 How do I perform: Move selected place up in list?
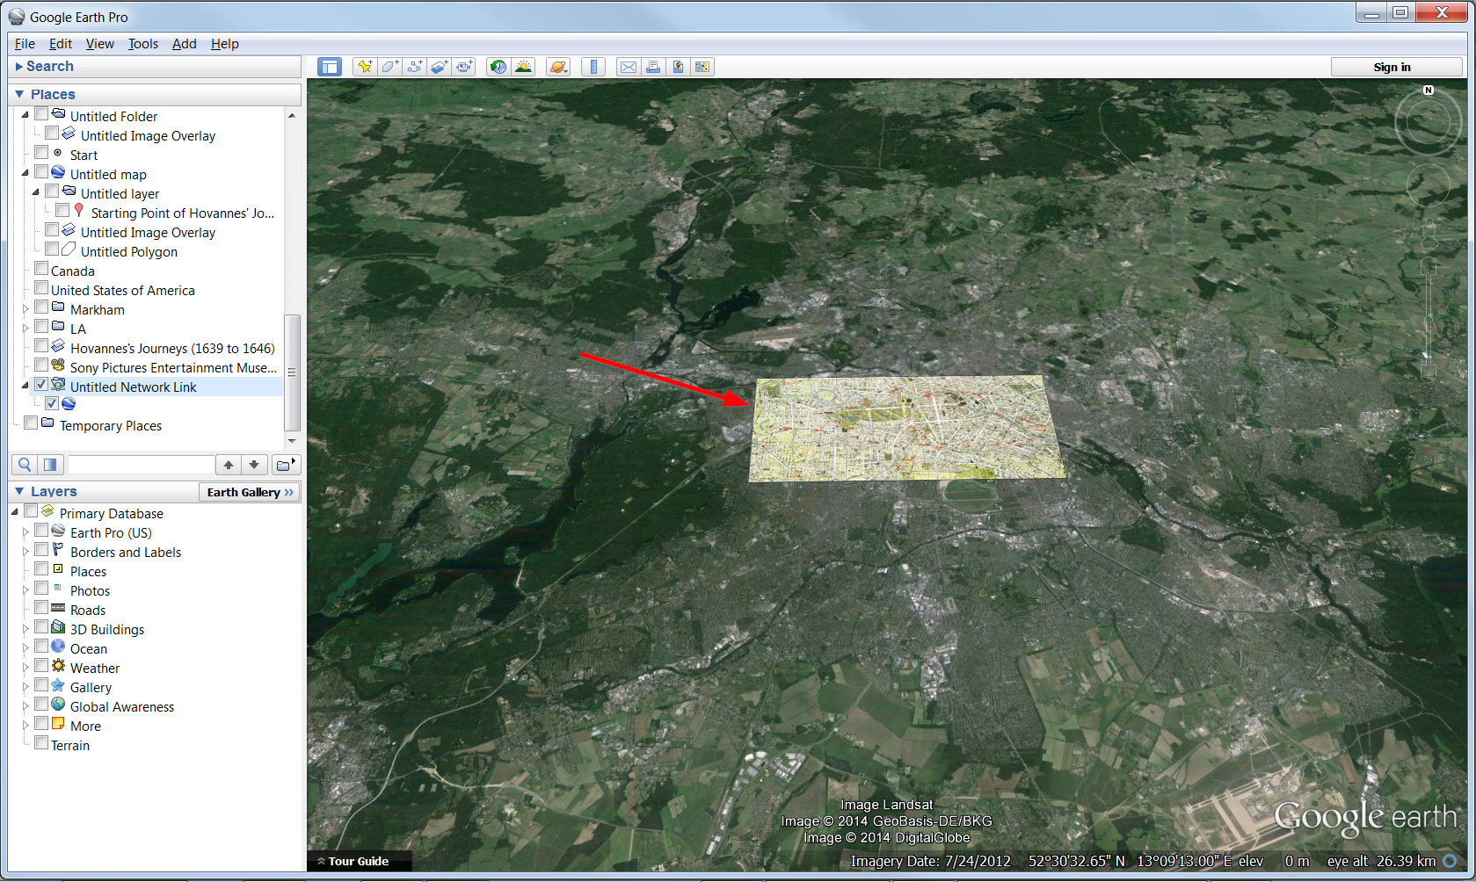[x=229, y=465]
